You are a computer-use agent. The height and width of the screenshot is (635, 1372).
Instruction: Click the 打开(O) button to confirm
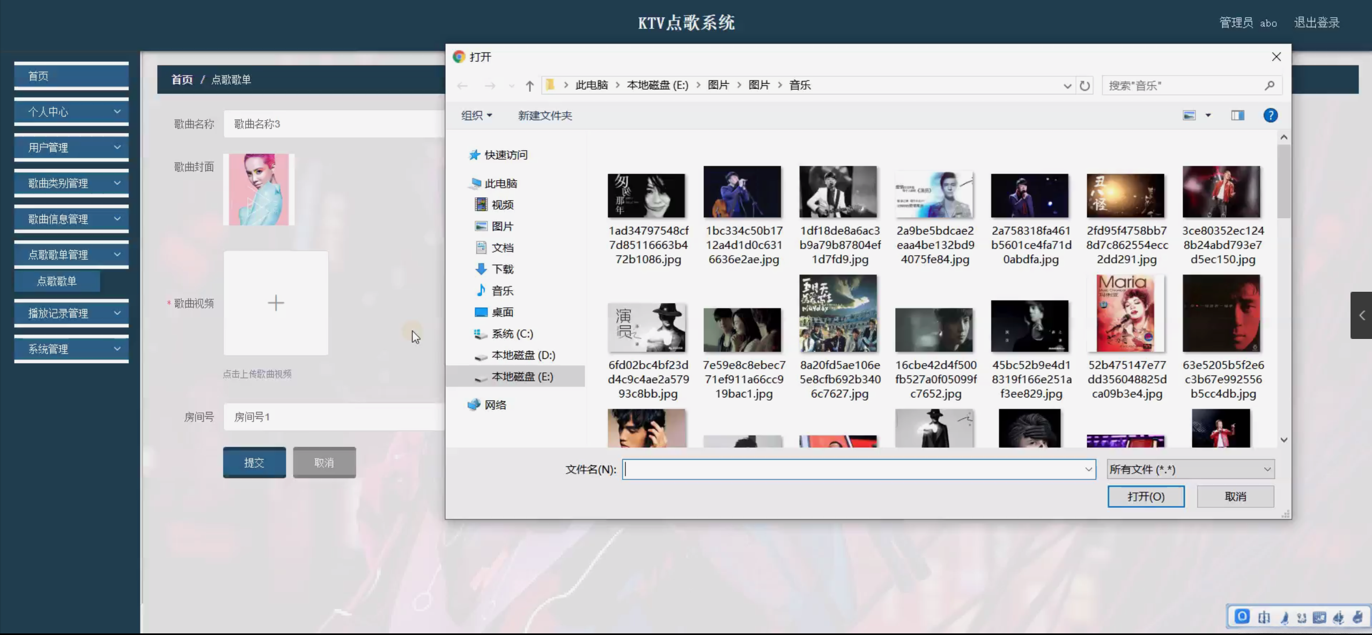pos(1146,496)
